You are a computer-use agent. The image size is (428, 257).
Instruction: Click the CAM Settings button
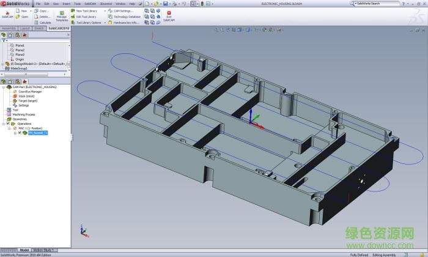coord(122,11)
